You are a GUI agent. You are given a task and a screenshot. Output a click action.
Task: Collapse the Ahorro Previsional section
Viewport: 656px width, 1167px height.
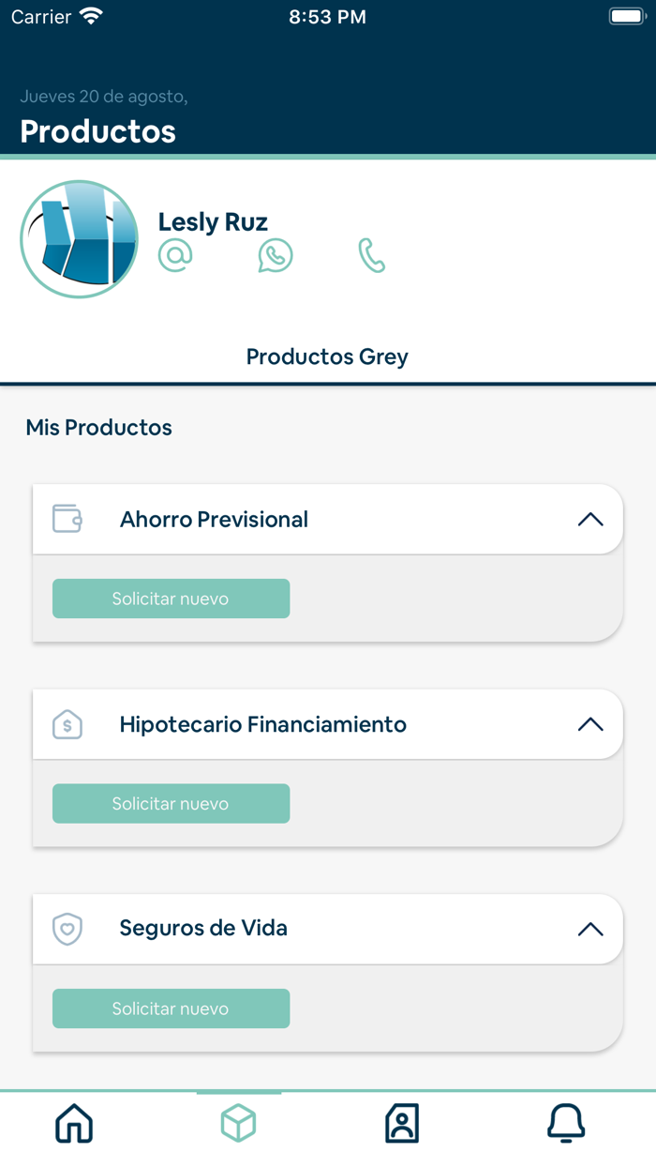click(x=590, y=520)
